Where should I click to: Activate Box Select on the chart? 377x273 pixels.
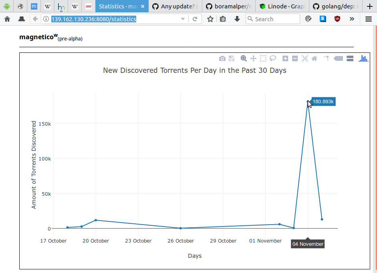click(x=263, y=58)
